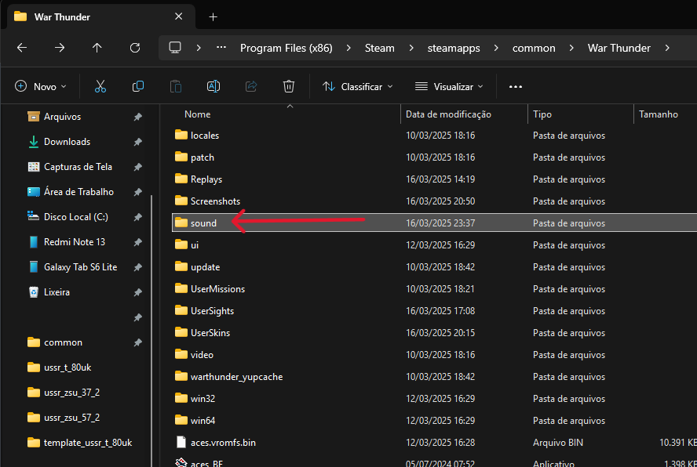This screenshot has width=697, height=467.
Task: Unpin Disco Local (C:) from sidebar
Action: pyautogui.click(x=138, y=217)
